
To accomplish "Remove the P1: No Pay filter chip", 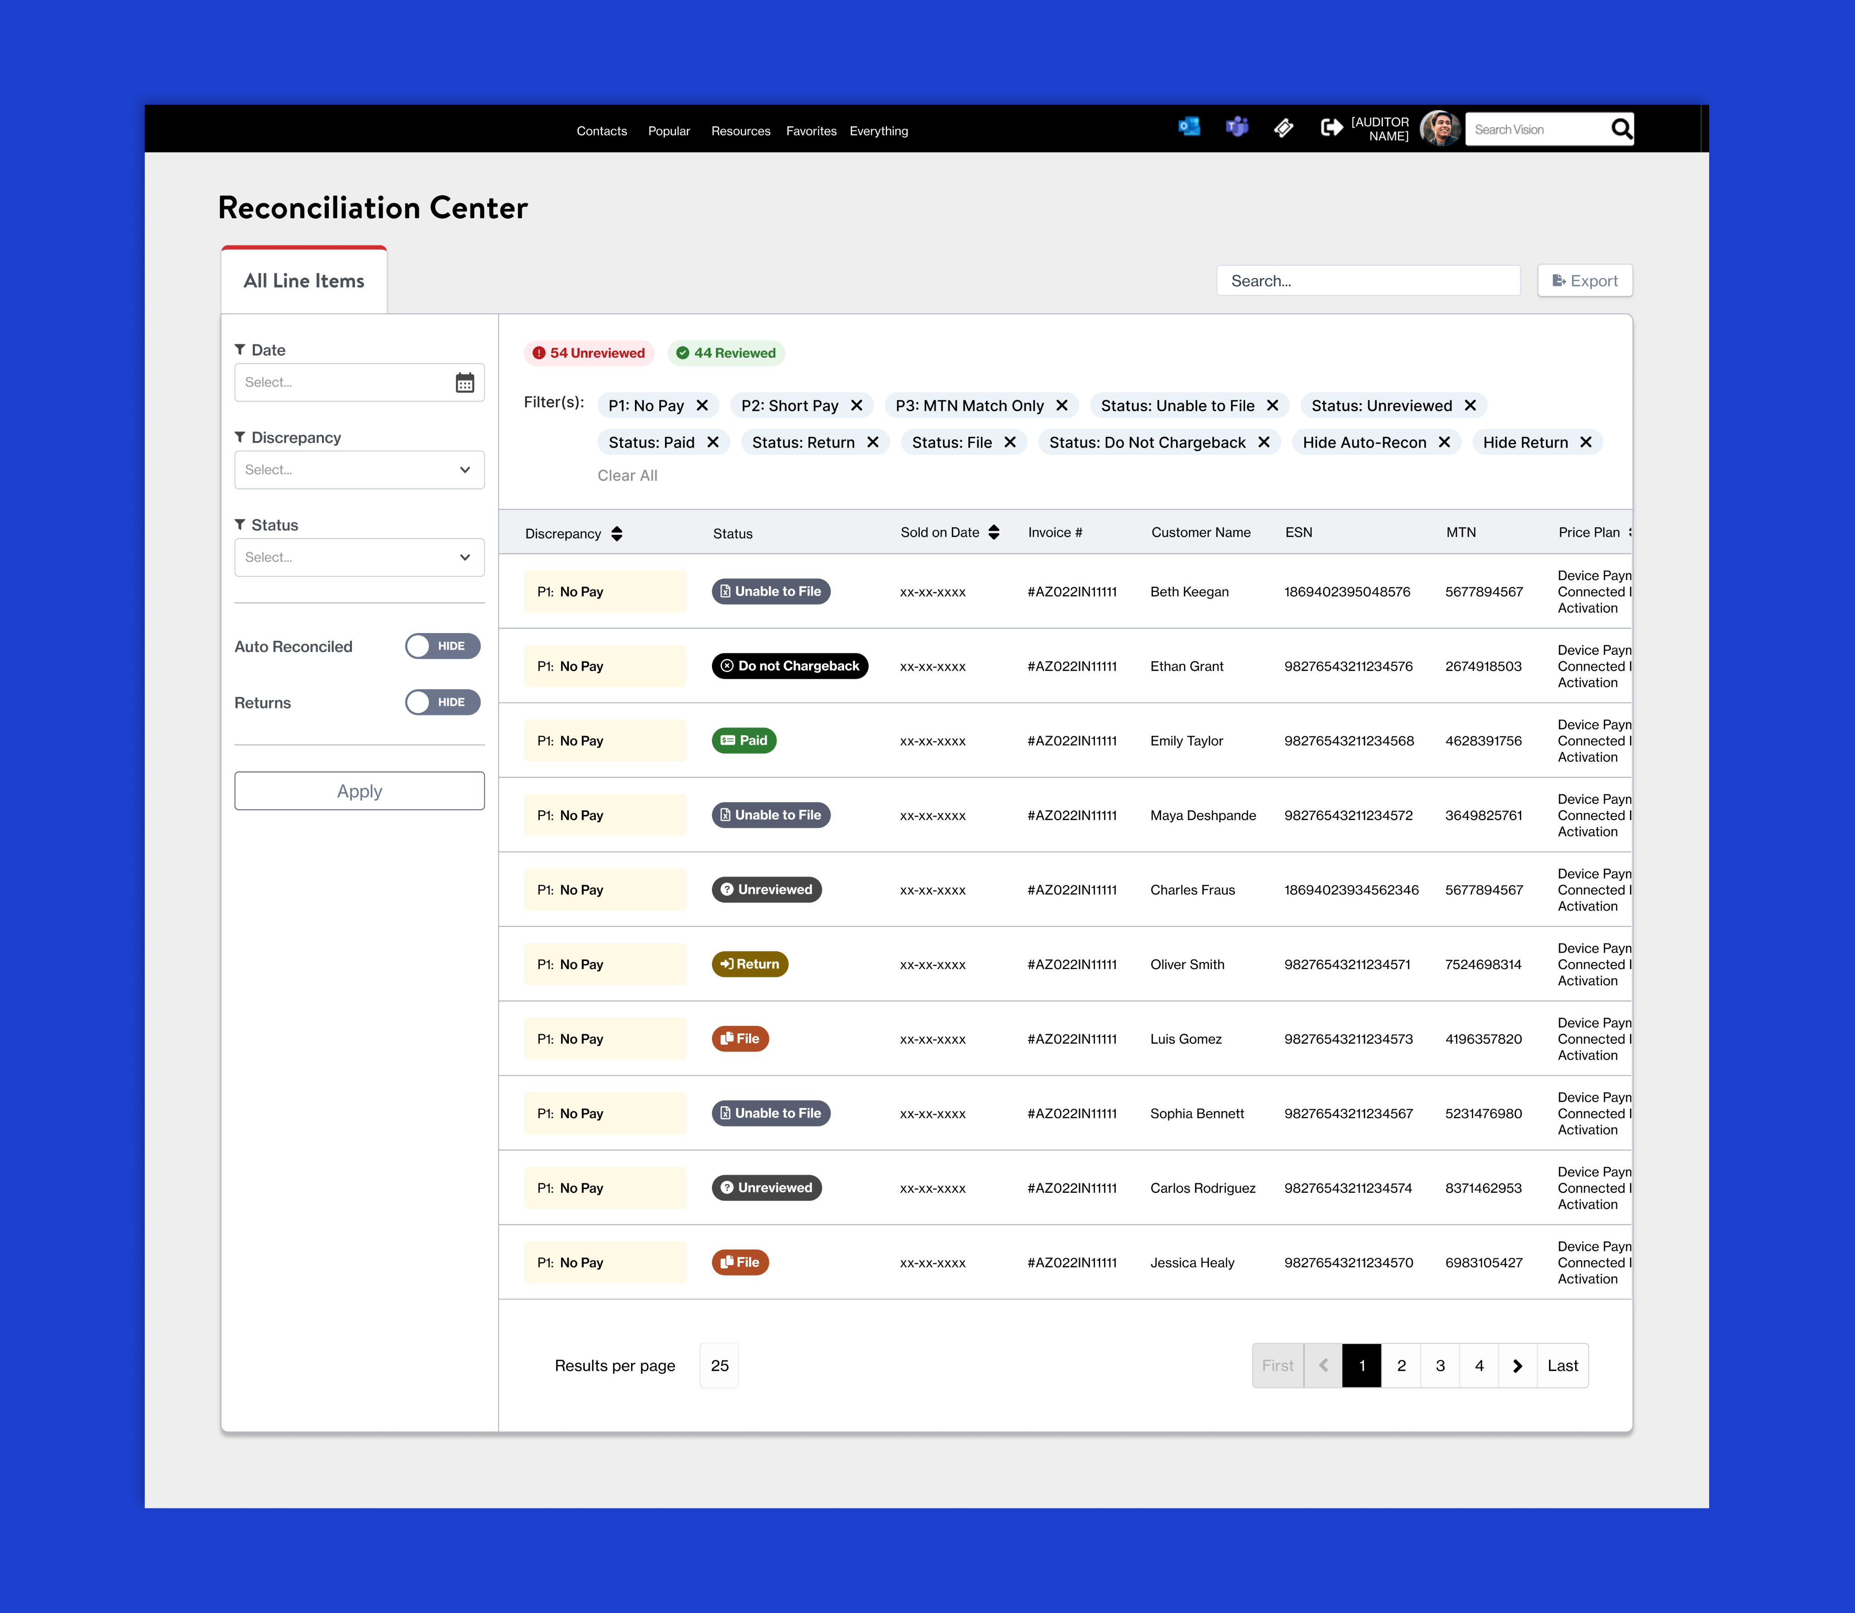I will 702,406.
